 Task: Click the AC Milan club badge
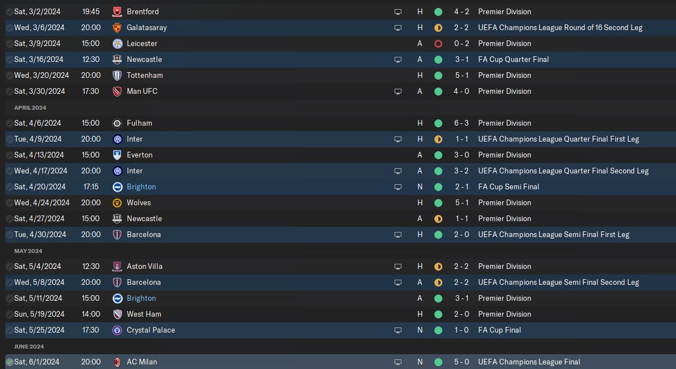point(117,362)
